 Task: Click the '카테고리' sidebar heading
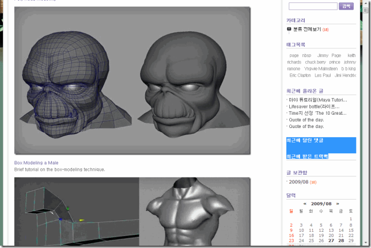296,20
